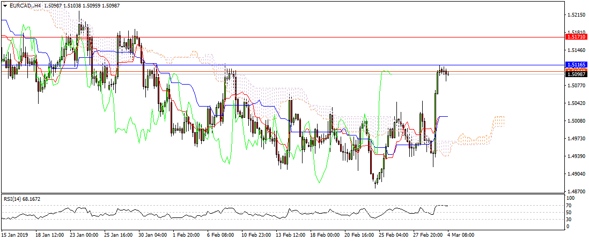The image size is (589, 241).
Task: Click the 1.52150 price scale label
Action: pos(577,14)
